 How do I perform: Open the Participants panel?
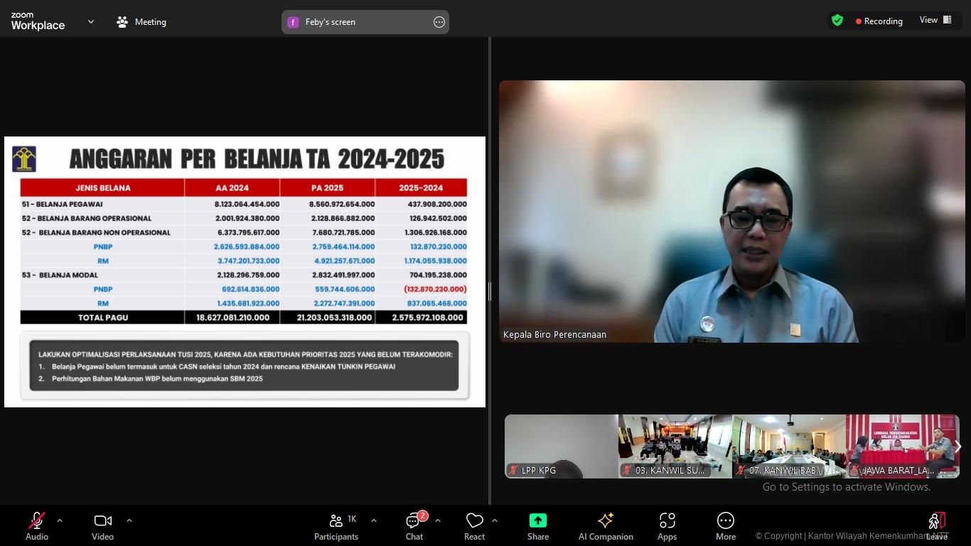click(336, 526)
